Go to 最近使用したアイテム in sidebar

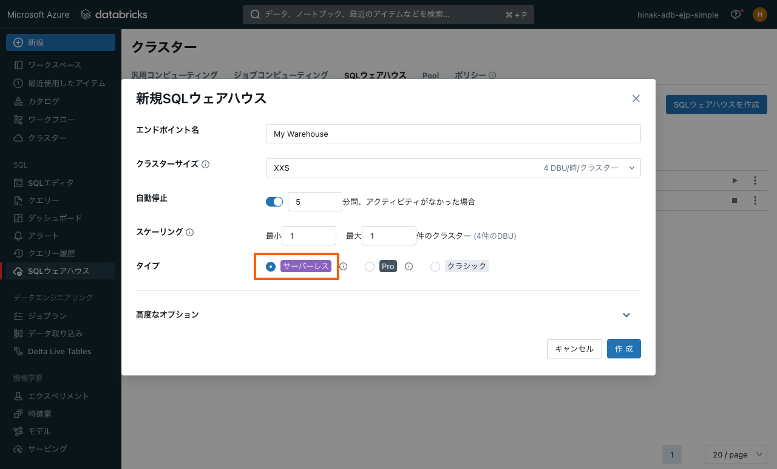click(x=61, y=83)
